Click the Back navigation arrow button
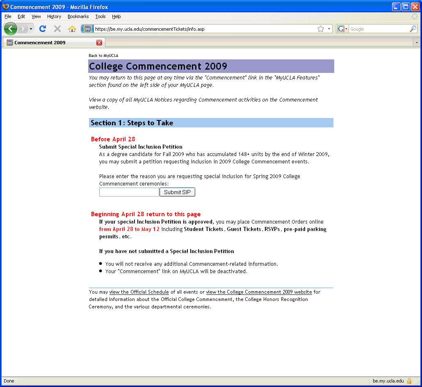 coord(10,29)
